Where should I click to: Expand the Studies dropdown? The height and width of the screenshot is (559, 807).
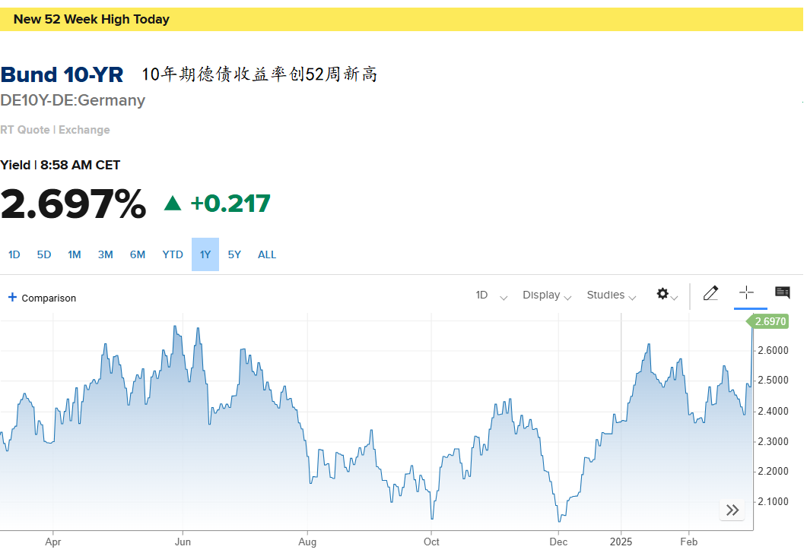point(611,295)
